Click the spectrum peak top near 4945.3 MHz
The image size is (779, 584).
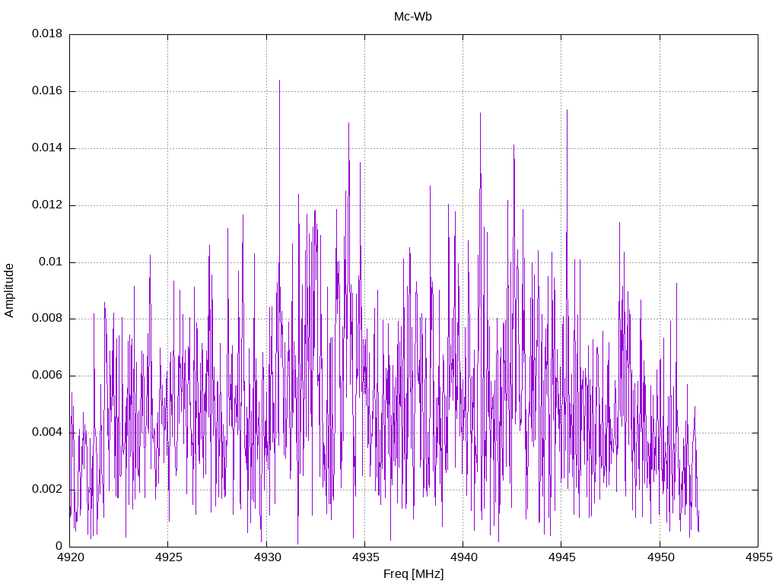(x=567, y=111)
